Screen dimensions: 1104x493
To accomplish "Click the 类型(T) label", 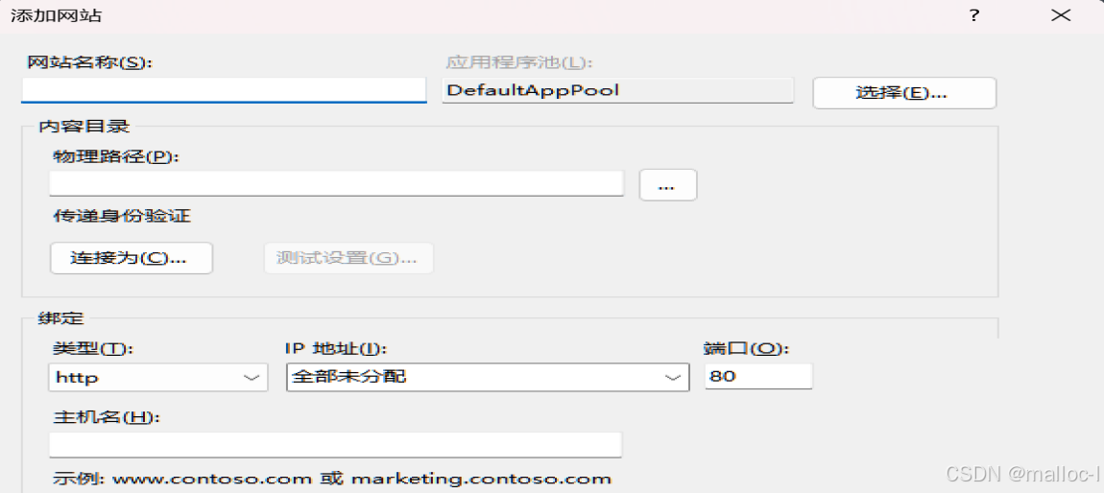I will (x=93, y=348).
